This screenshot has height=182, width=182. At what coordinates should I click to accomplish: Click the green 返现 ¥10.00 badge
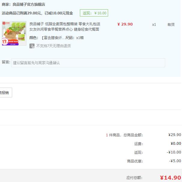pos(94,13)
